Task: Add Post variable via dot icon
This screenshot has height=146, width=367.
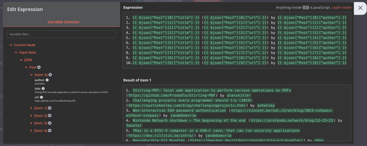Action: pyautogui.click(x=39, y=67)
